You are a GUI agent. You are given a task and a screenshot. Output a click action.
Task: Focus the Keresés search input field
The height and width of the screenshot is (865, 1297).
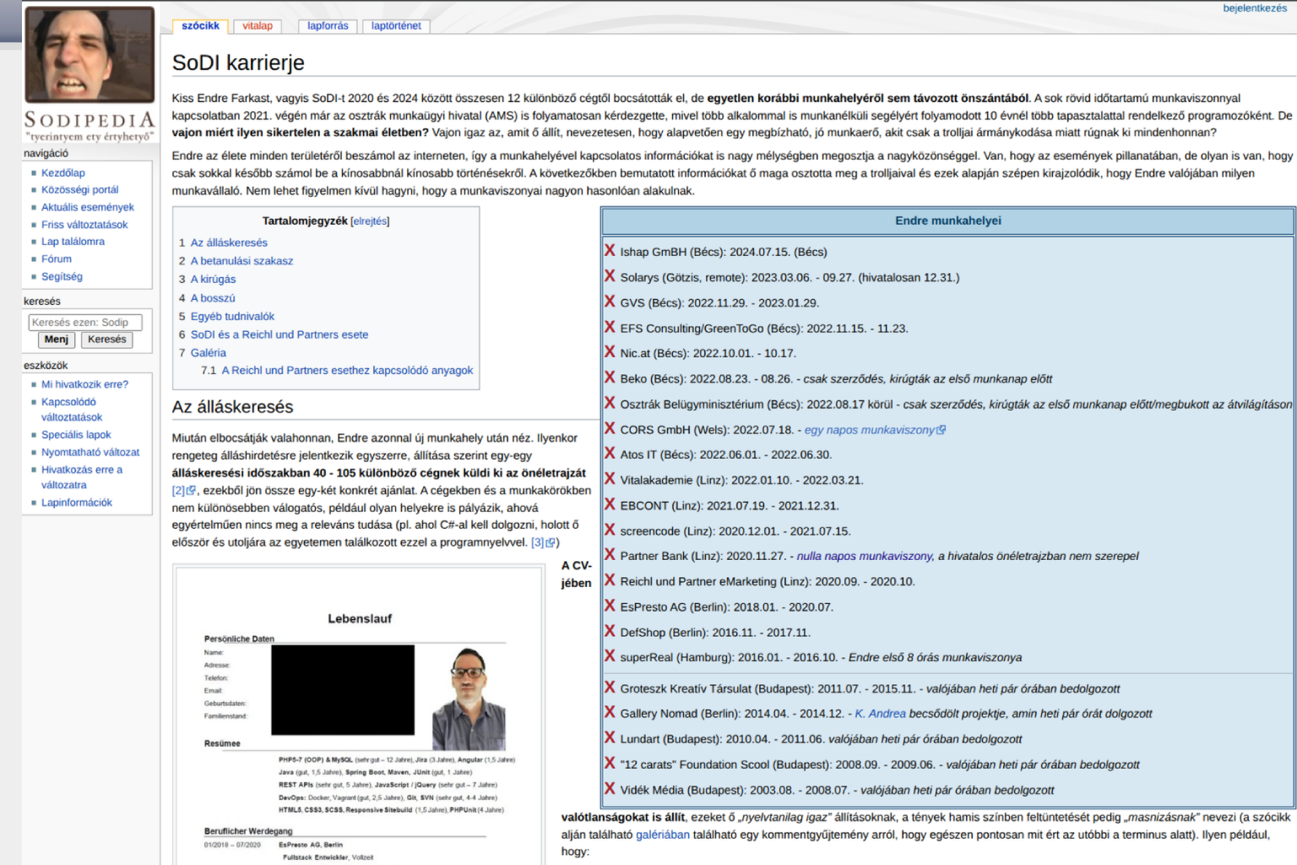tap(85, 322)
